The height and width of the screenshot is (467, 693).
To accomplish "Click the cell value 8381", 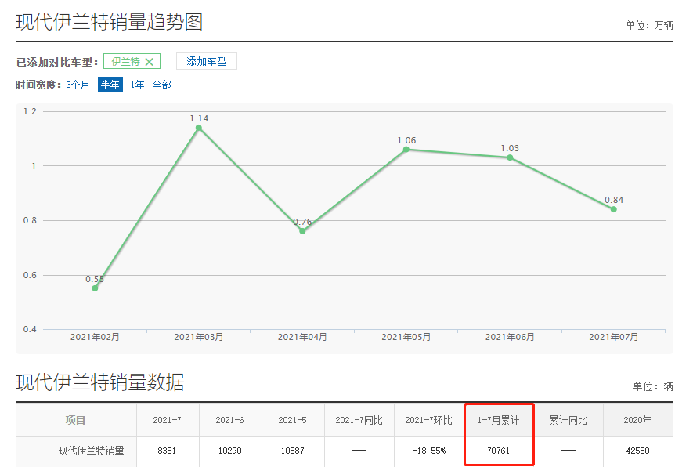I will click(167, 451).
